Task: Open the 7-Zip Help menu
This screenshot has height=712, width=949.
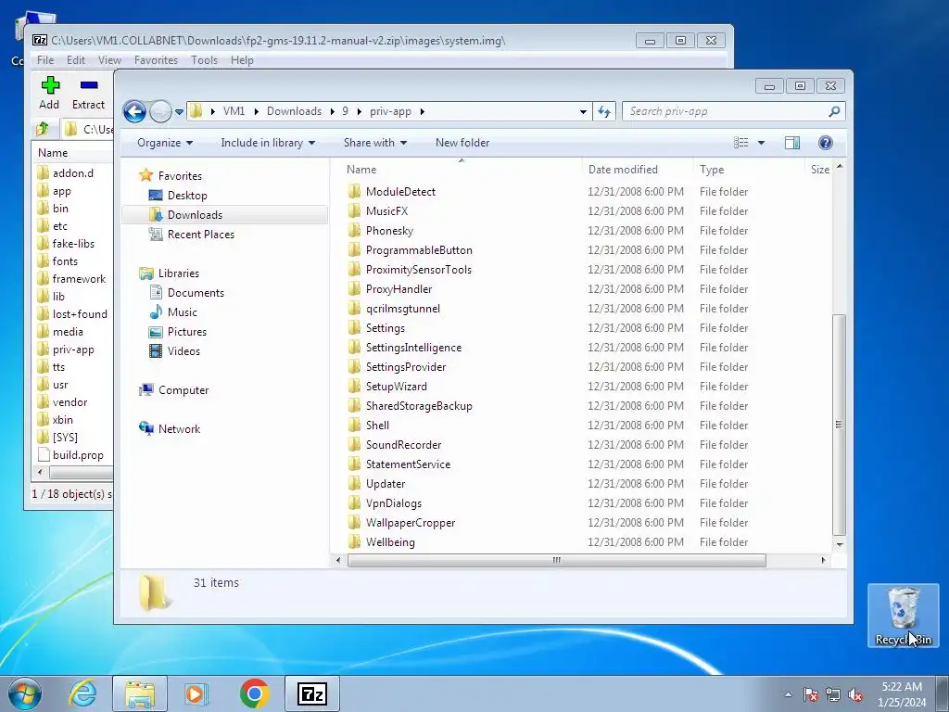Action: [x=242, y=60]
